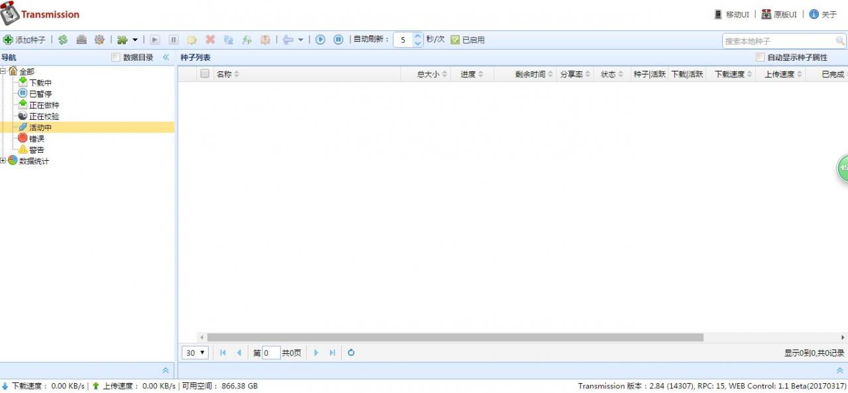Click the greyed double-page icon right of the red X
This screenshot has width=848, height=393.
229,40
